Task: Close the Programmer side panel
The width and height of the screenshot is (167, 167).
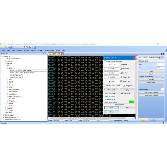Action: coord(163,54)
